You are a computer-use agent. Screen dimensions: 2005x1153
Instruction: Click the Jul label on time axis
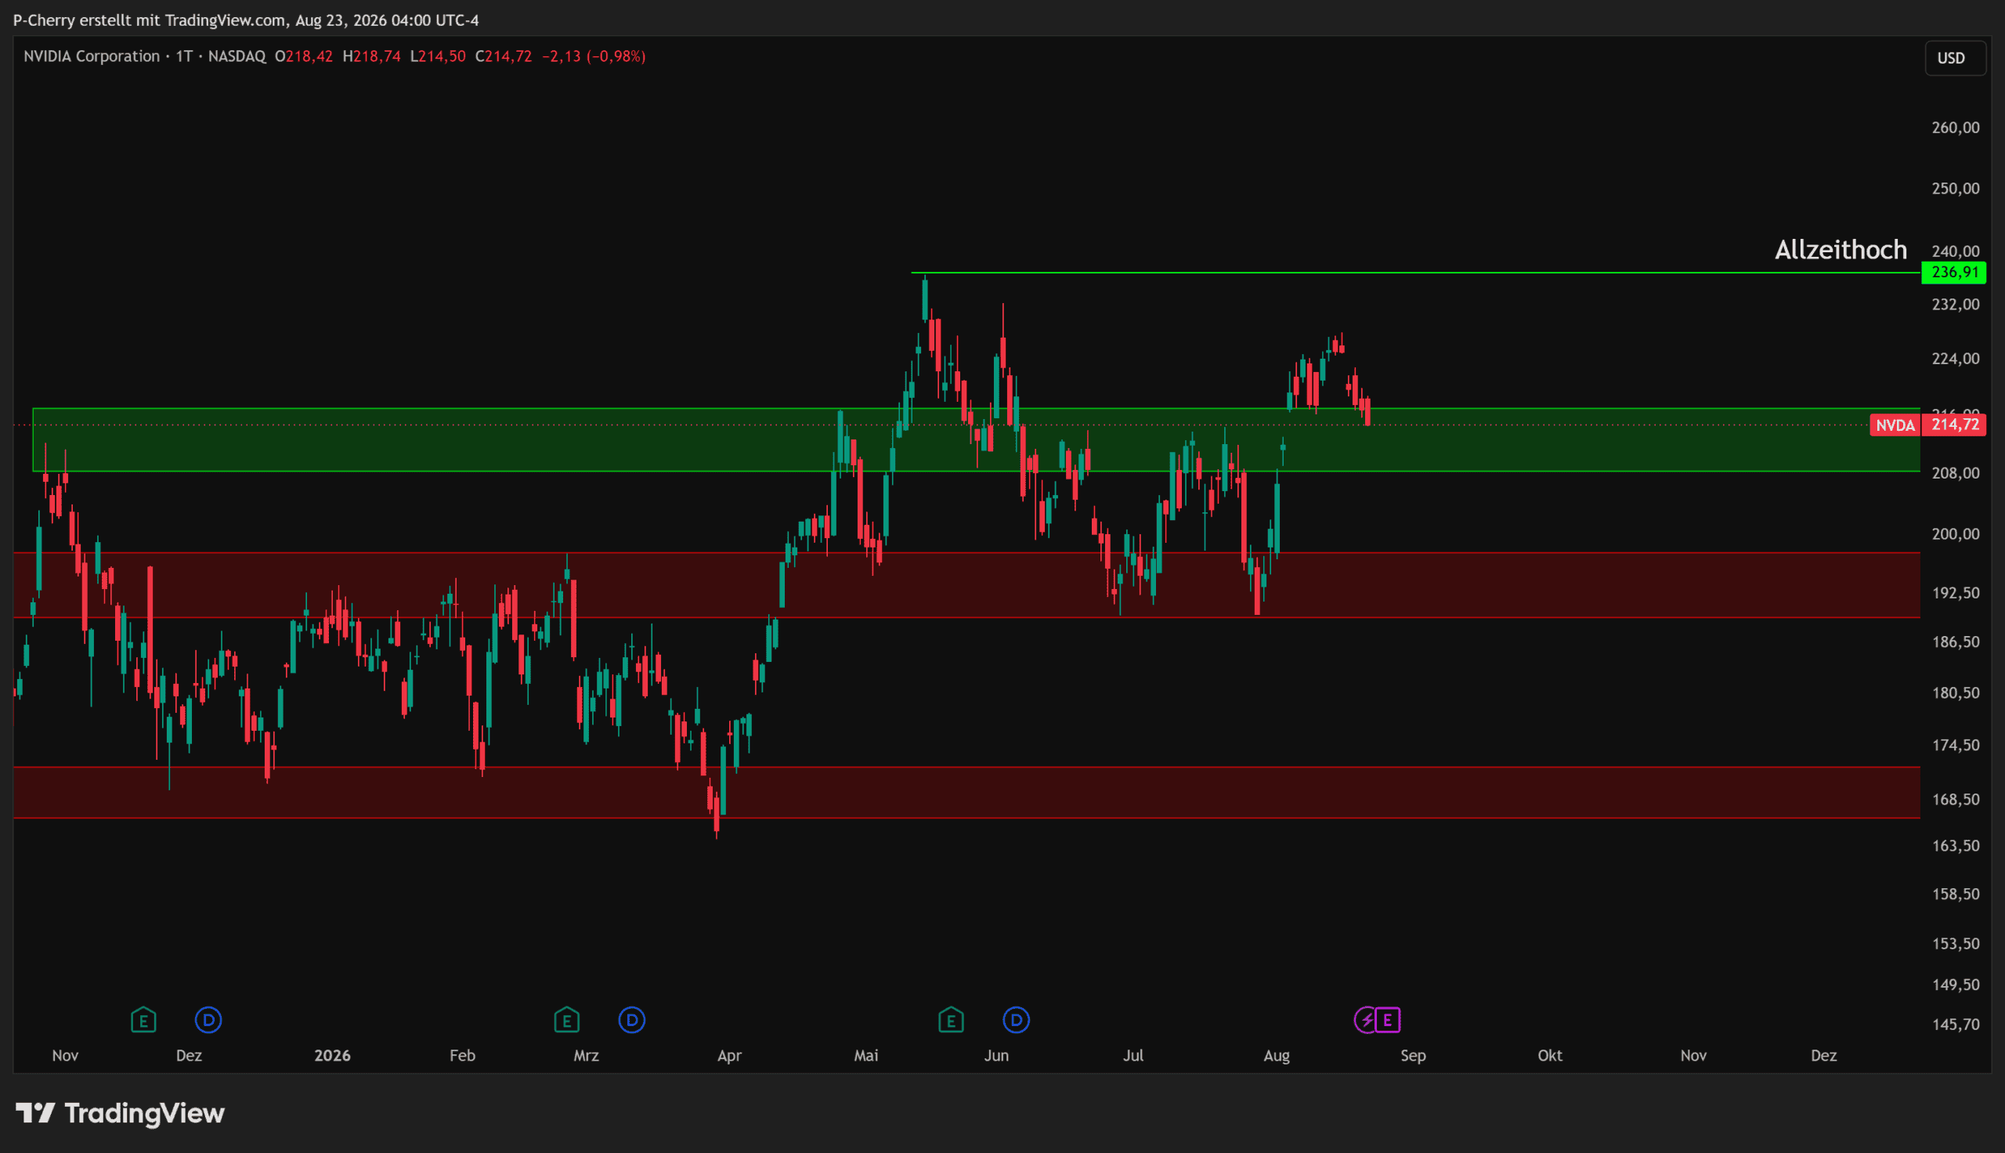[x=1133, y=1056]
